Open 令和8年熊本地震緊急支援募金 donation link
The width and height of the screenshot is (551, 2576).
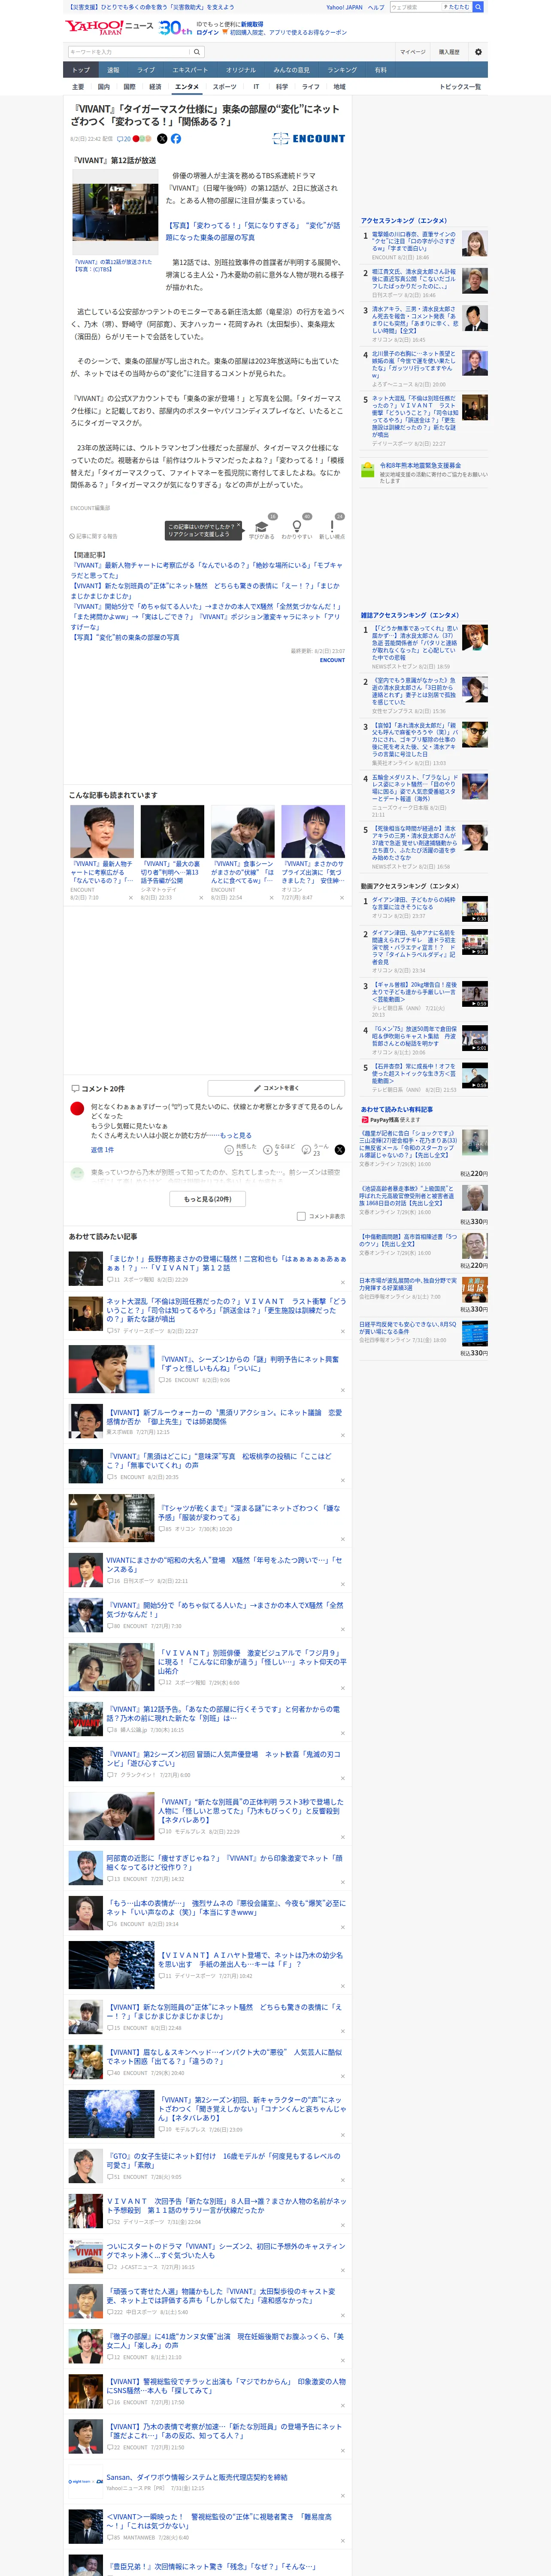tap(421, 466)
